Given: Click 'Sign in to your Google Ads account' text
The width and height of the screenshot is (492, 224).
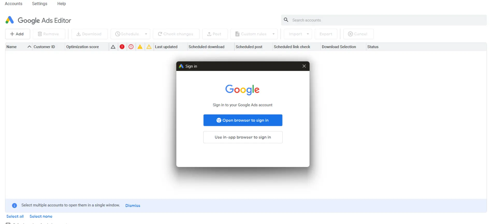Looking at the screenshot, I should coord(242,105).
